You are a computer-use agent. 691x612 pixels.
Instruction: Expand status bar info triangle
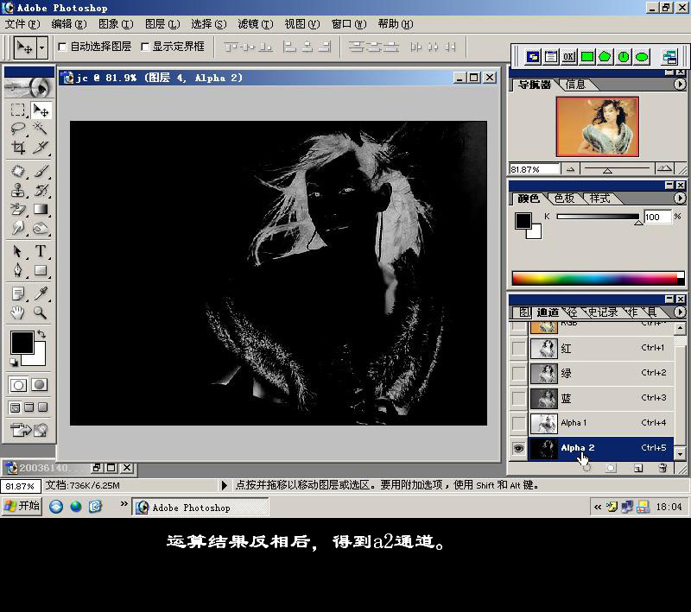pos(224,486)
